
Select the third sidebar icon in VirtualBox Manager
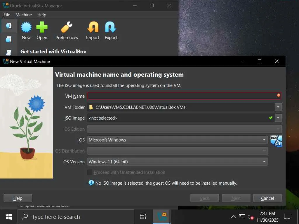[8, 52]
